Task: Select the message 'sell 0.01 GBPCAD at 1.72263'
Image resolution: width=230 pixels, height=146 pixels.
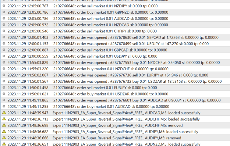Action: click(x=135, y=38)
